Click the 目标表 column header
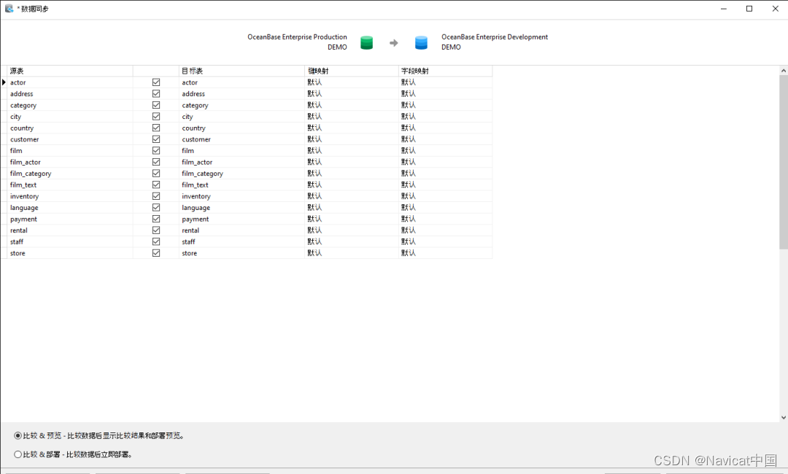Screen dimensions: 788x474 pos(242,71)
